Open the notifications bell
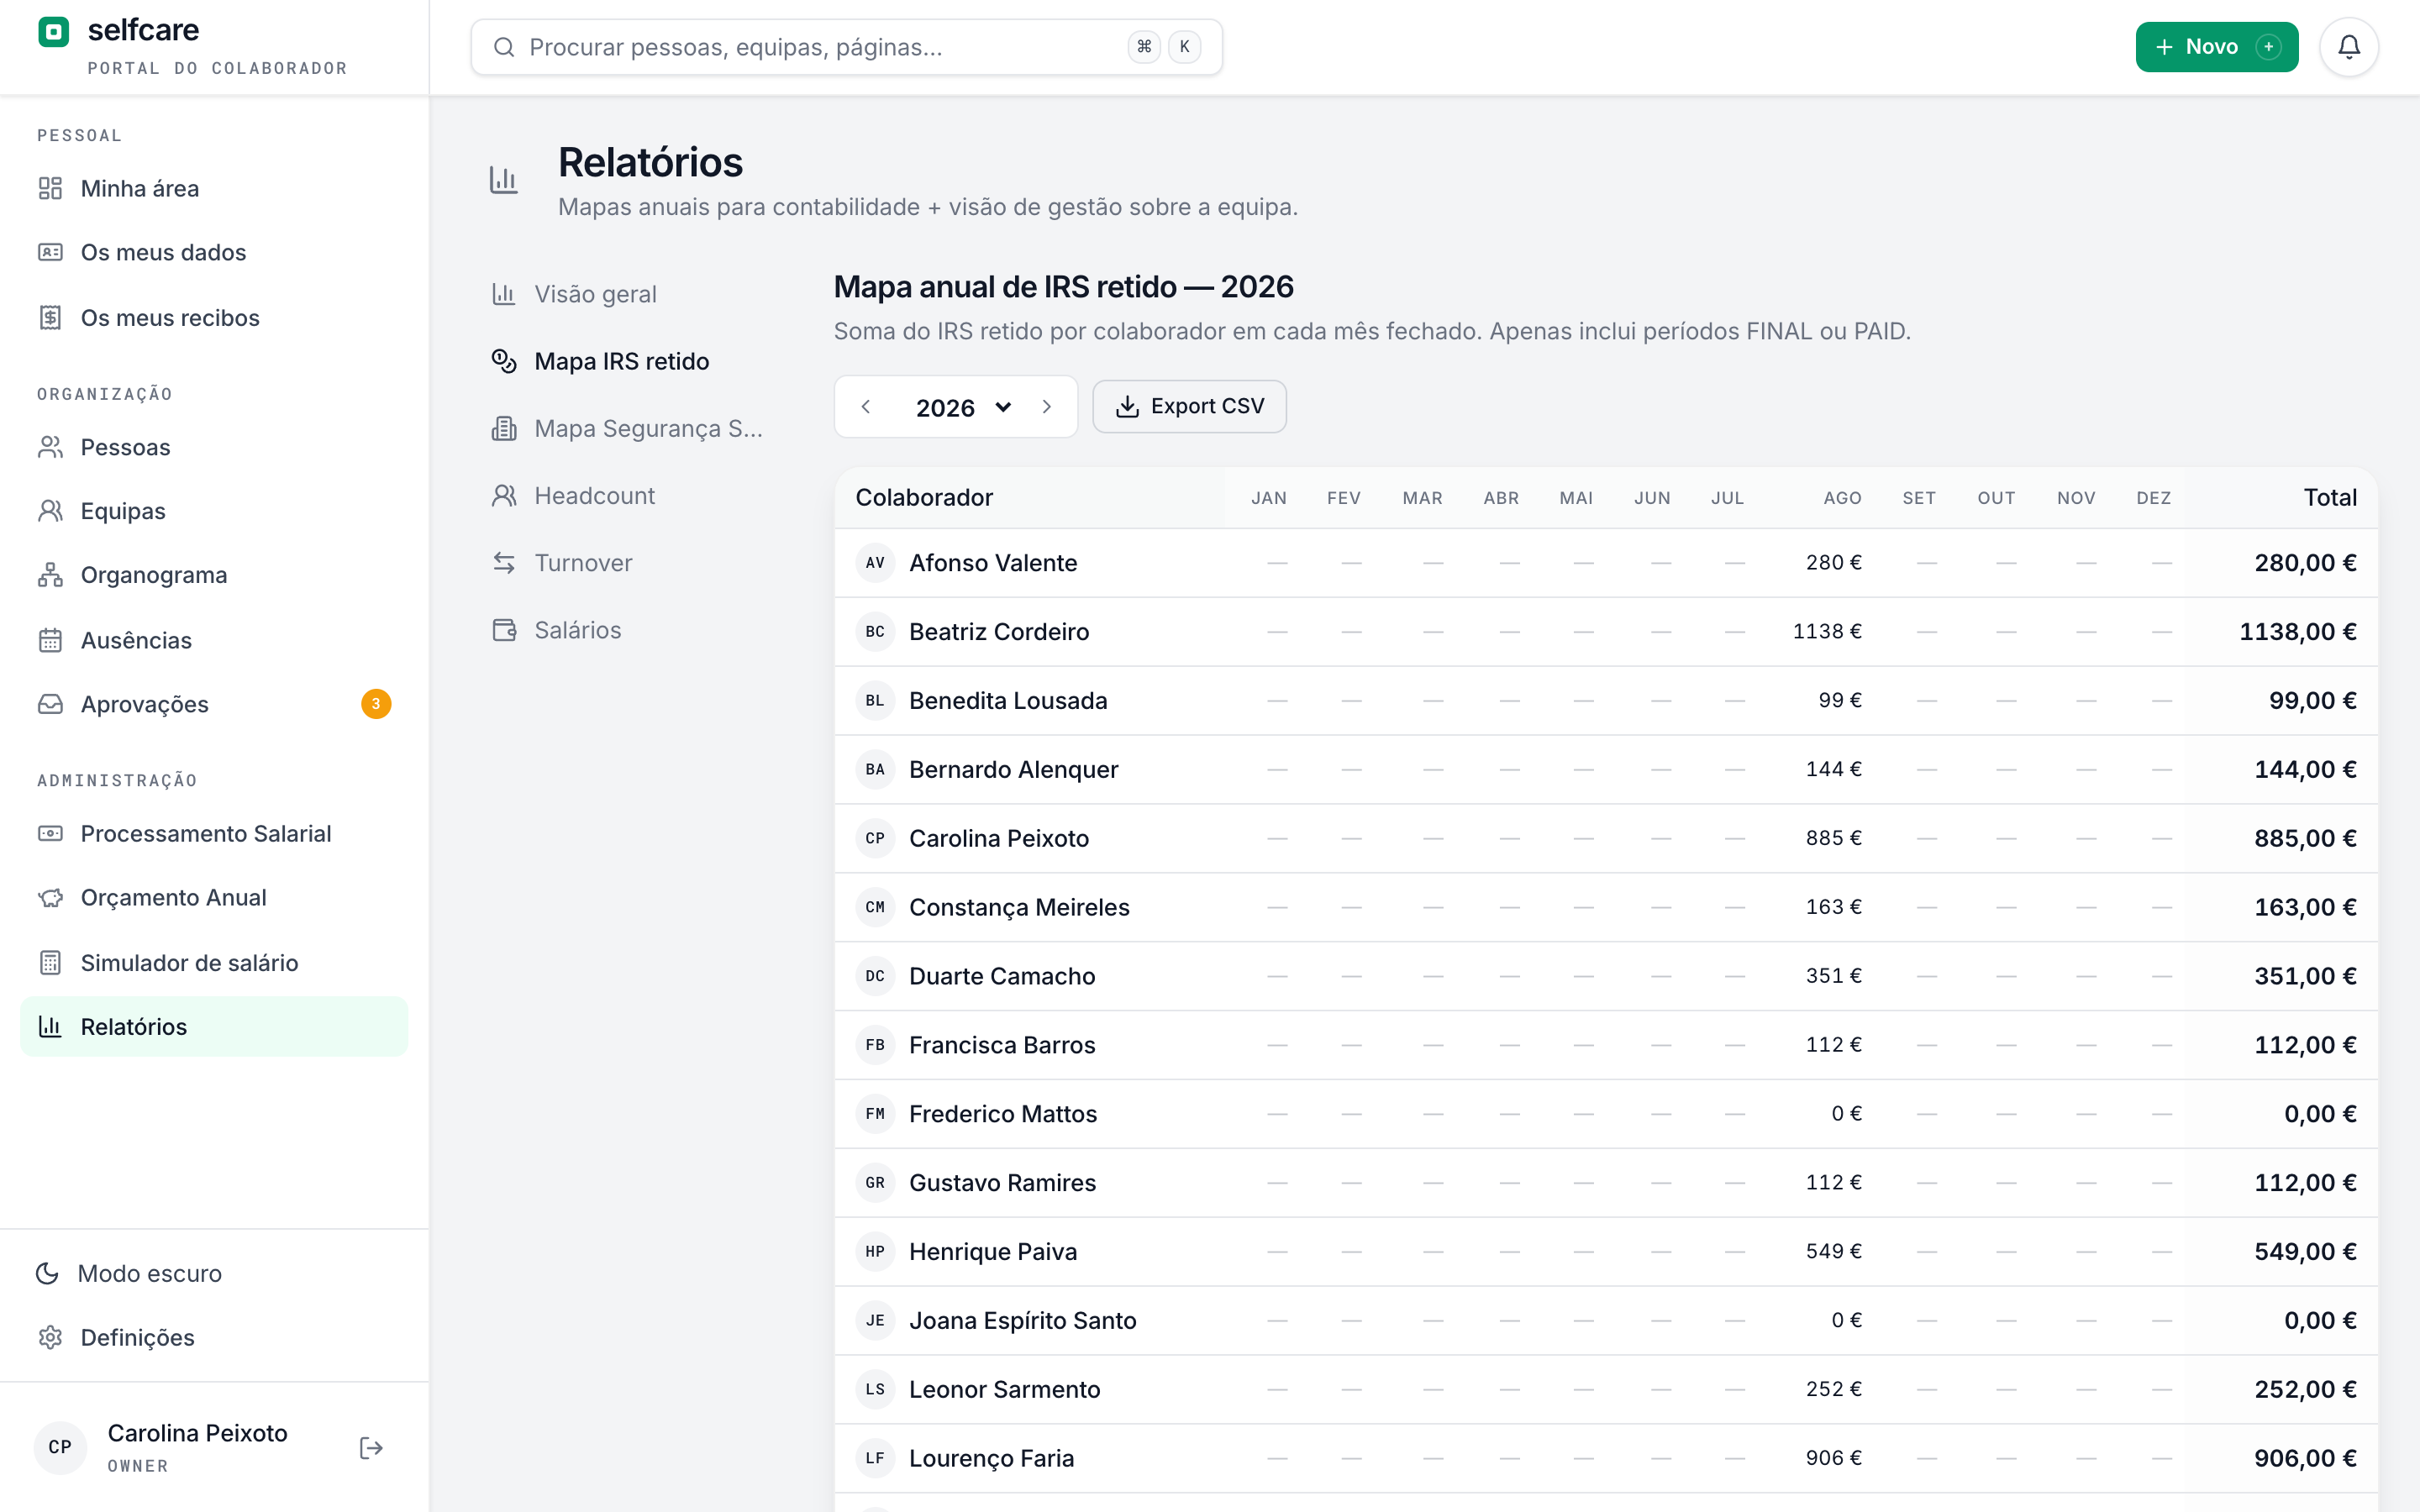This screenshot has height=1512, width=2420. (x=2348, y=47)
